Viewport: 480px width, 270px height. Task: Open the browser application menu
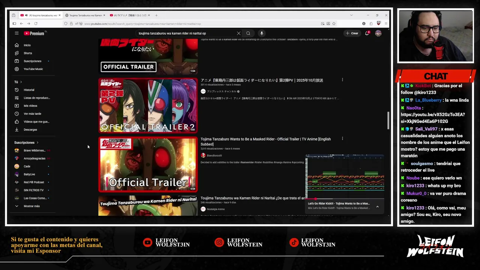(x=386, y=24)
